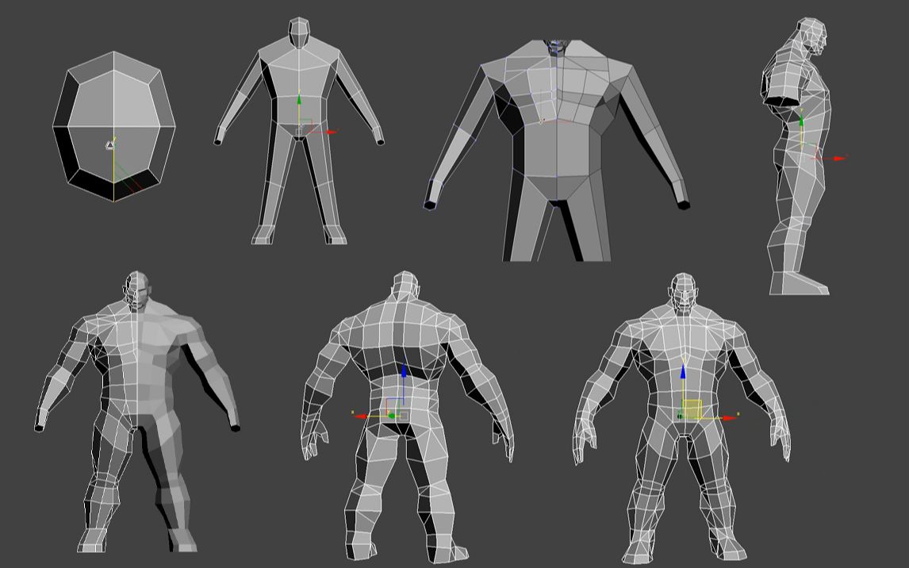Click the blue Z arrow on the bottom-right muscular figure
This screenshot has width=909, height=568.
pos(684,370)
